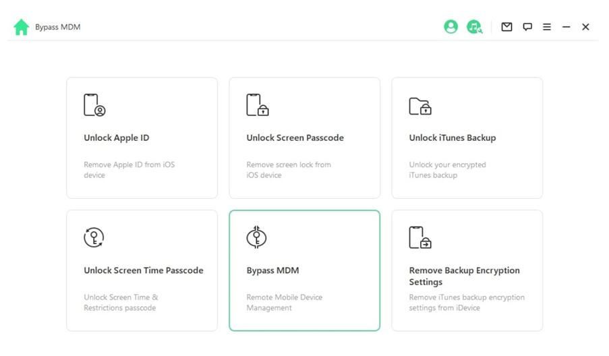609x356 pixels.
Task: Open the user account profile icon
Action: click(451, 27)
